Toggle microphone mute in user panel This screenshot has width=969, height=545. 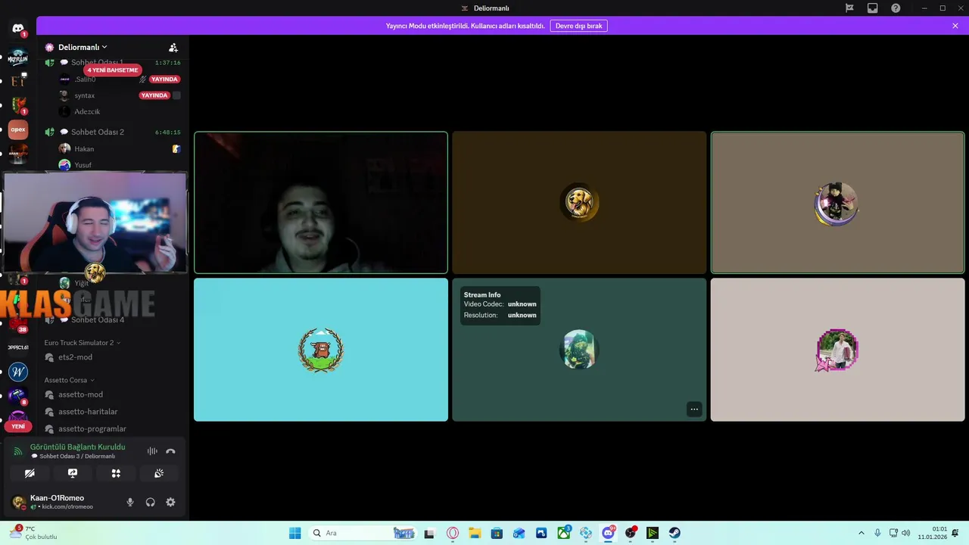(130, 502)
